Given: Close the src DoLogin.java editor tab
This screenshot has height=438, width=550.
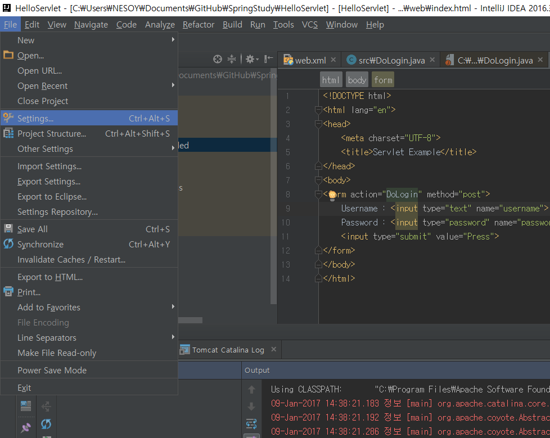Looking at the screenshot, I should point(432,60).
